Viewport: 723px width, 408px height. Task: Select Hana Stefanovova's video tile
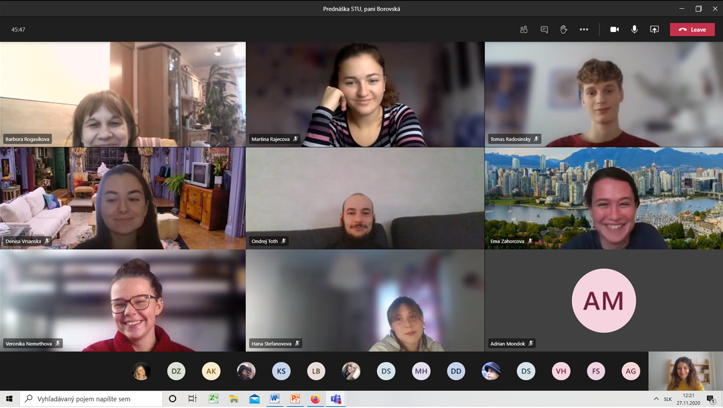365,301
